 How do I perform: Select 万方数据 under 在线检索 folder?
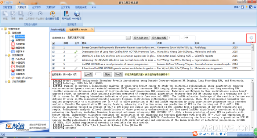20,44
